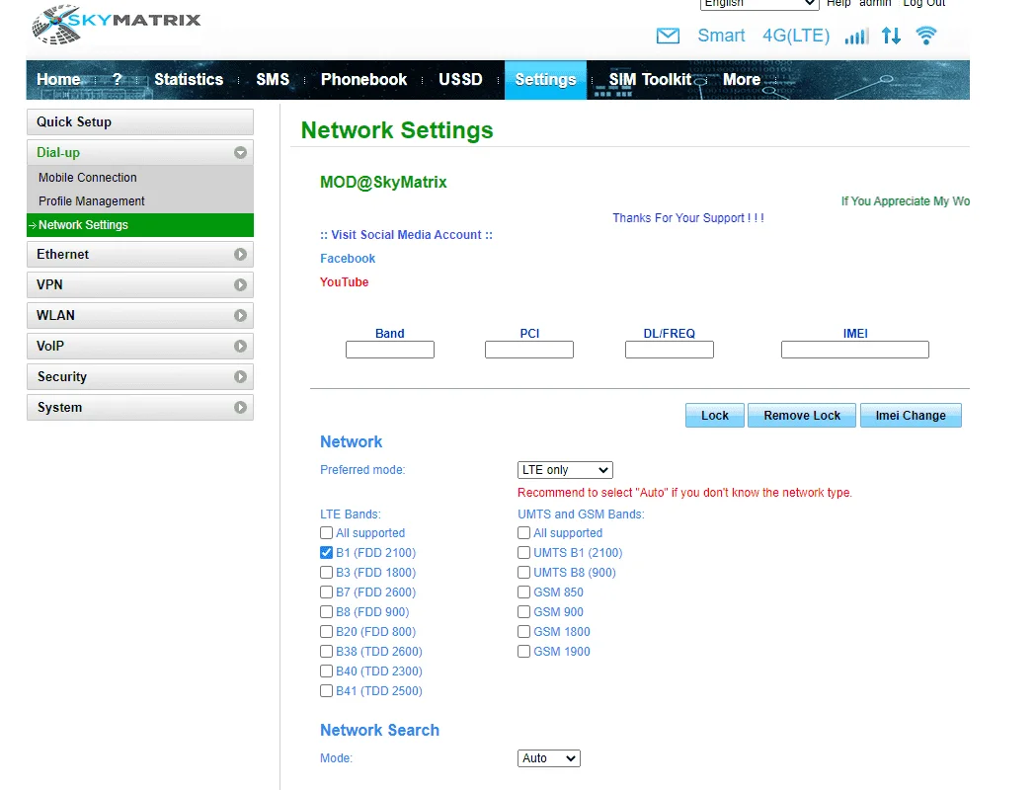Enable B20 (FDD 800) band

326,632
